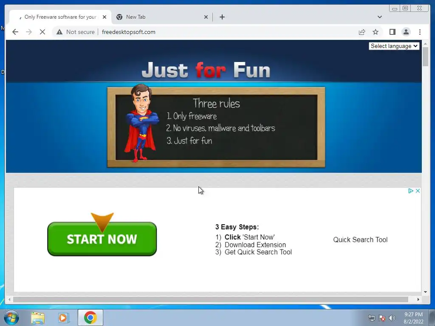Screen dimensions: 435x326
Task: Click the scroll down arrow
Action: click(x=426, y=292)
